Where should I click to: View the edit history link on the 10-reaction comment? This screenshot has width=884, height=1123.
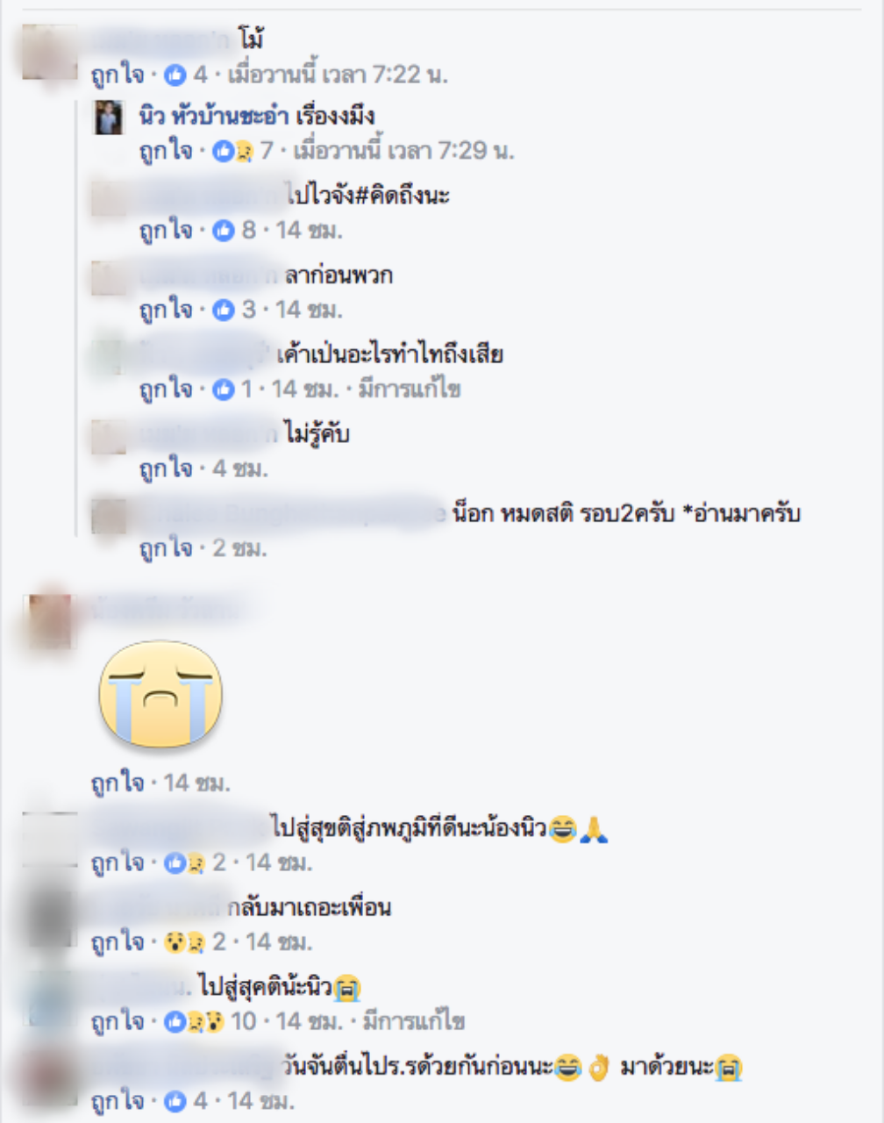413,1021
